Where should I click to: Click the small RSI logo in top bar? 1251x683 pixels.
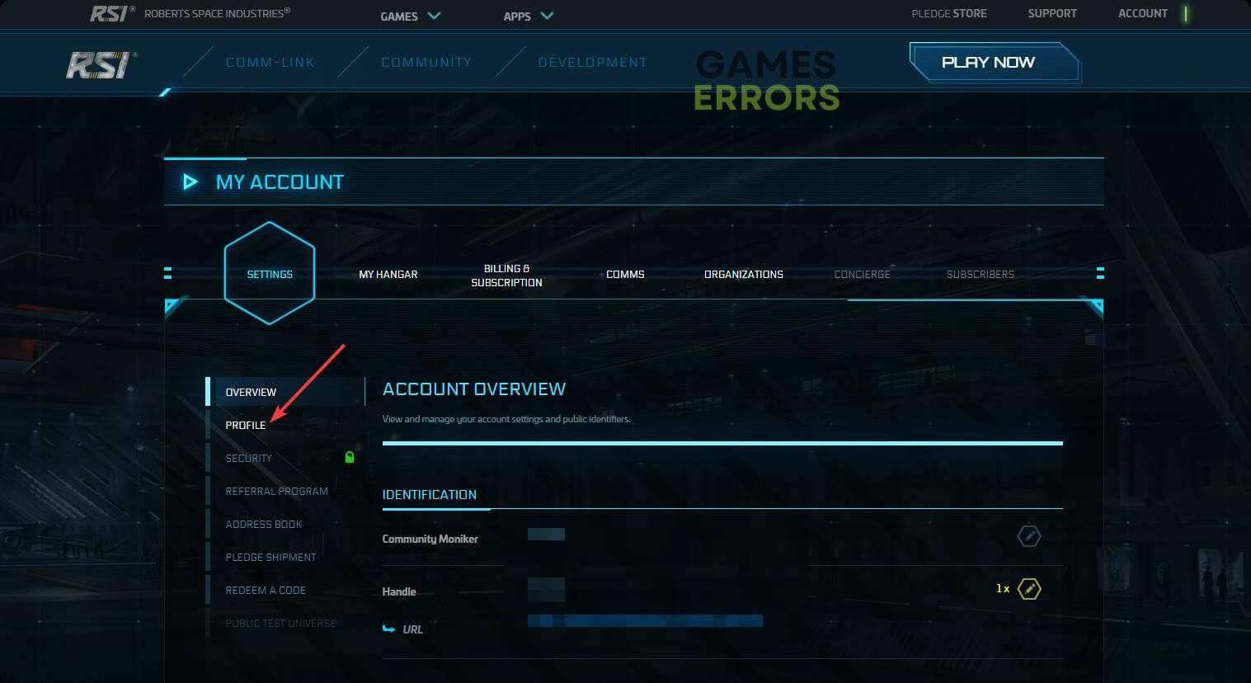(x=108, y=14)
